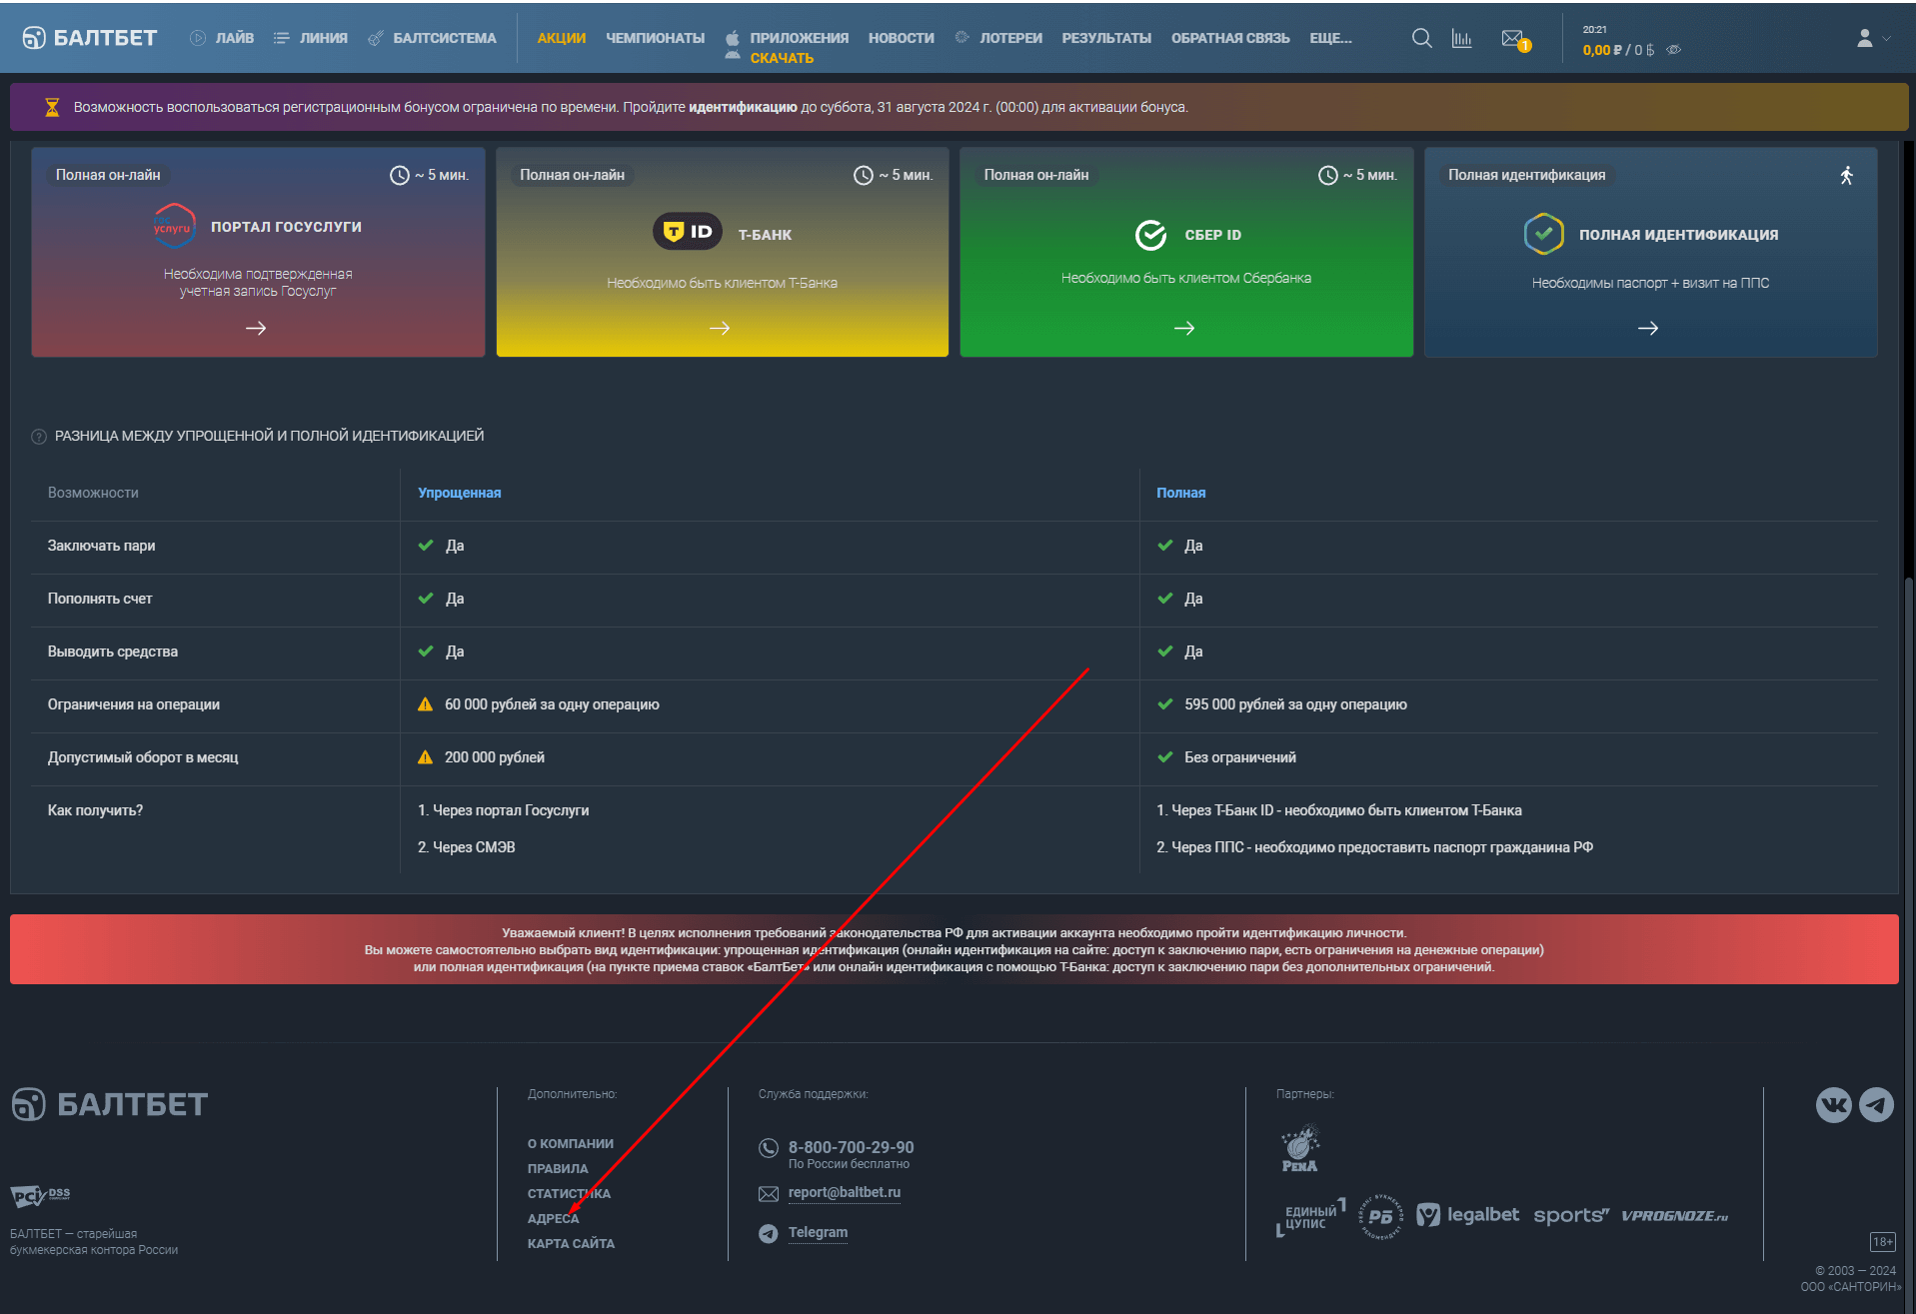Open Статистика footer link

pyautogui.click(x=569, y=1194)
